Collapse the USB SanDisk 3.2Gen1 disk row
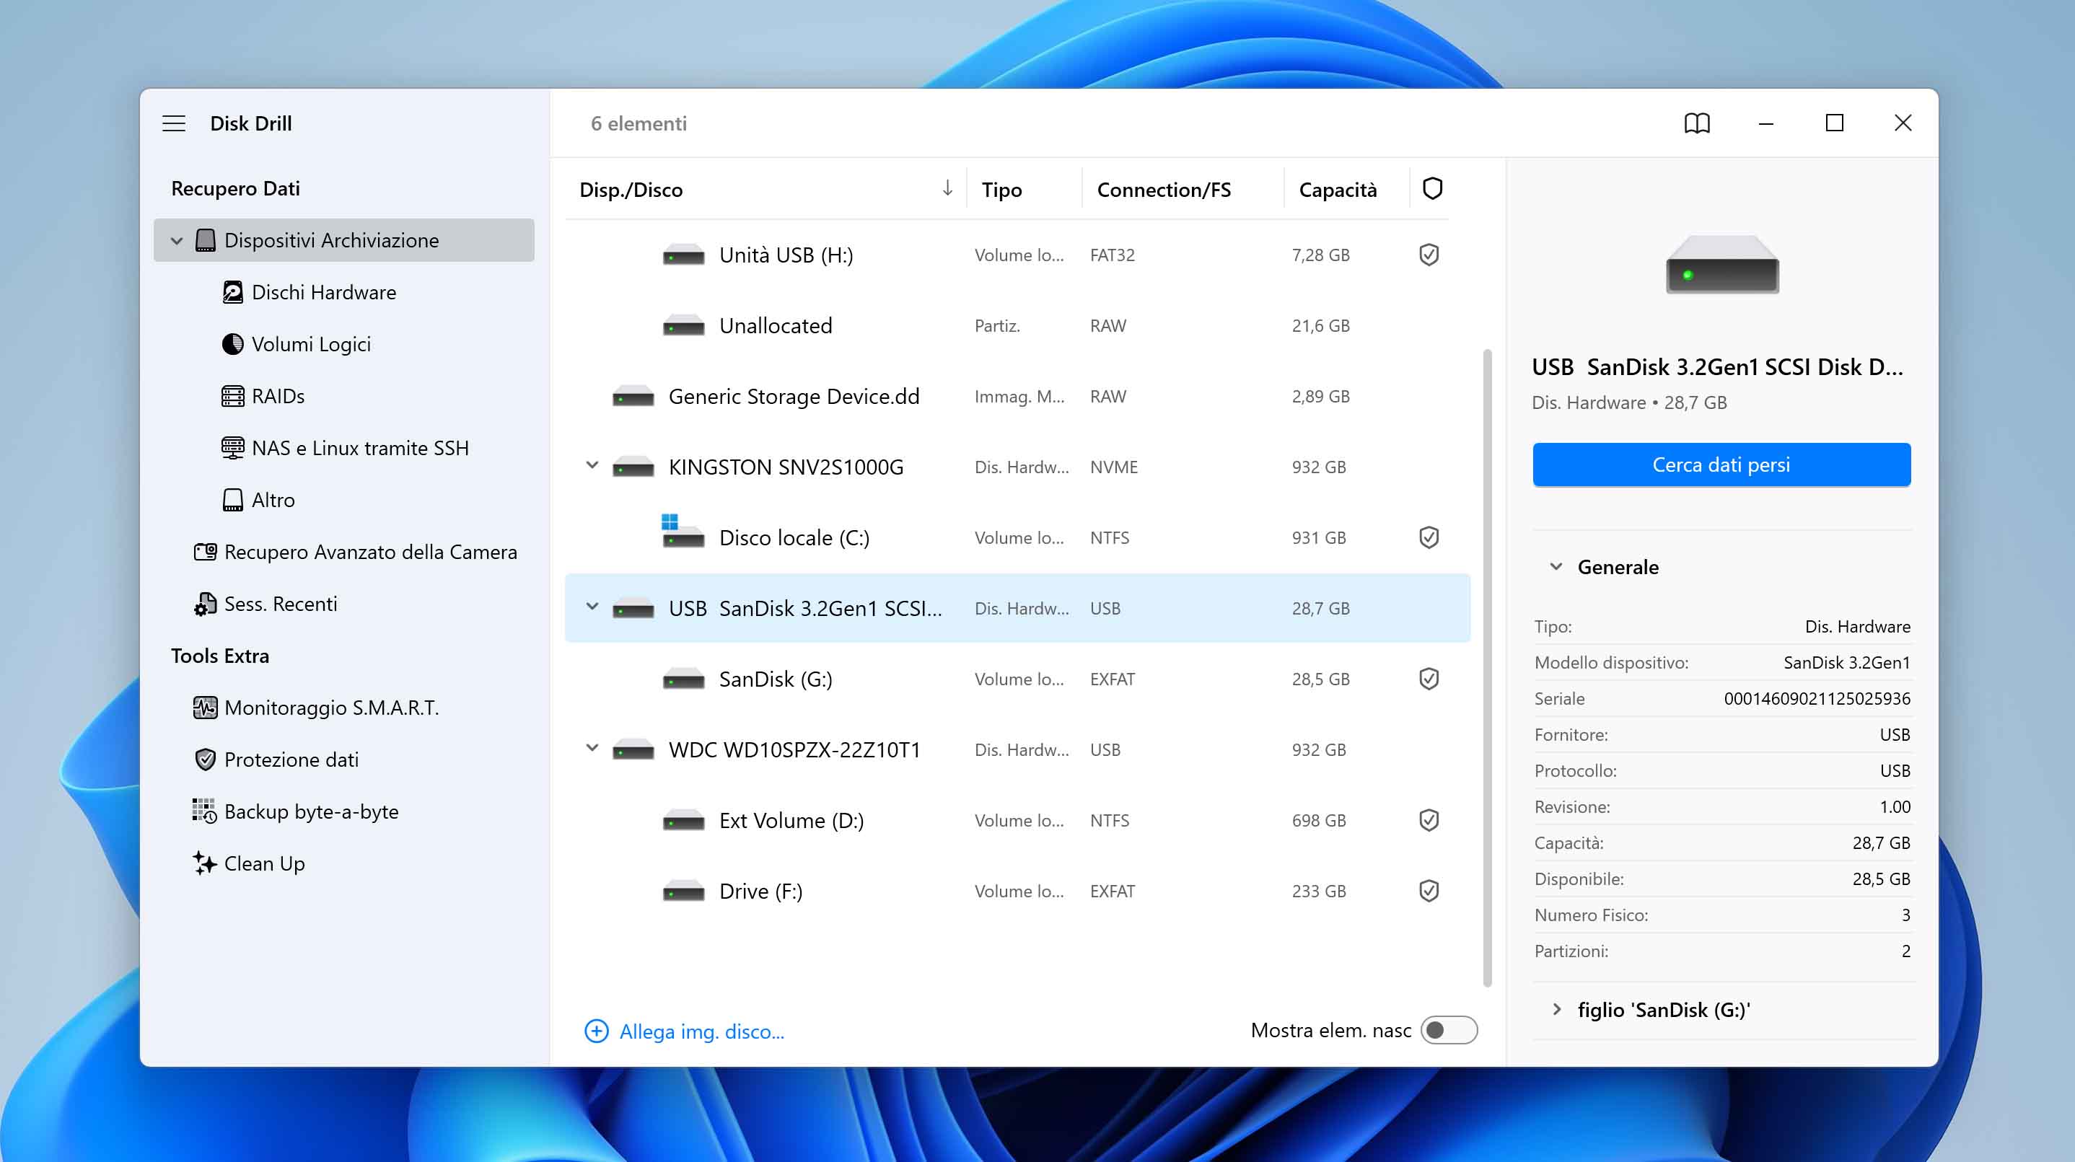The width and height of the screenshot is (2075, 1162). tap(592, 607)
